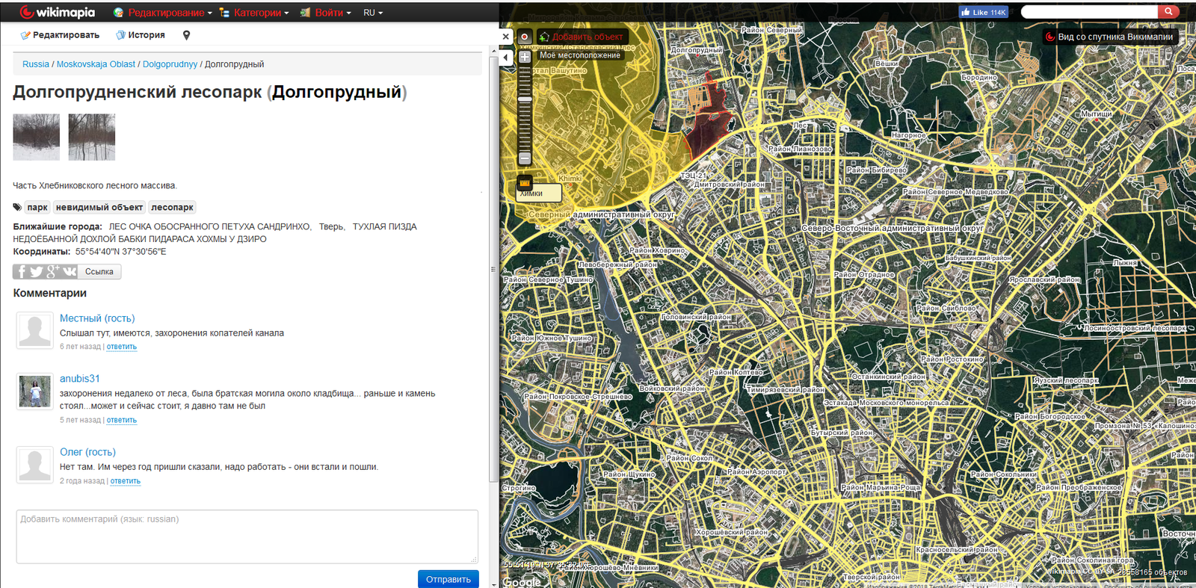Click the left panel vertical scrollbar

[x=493, y=269]
